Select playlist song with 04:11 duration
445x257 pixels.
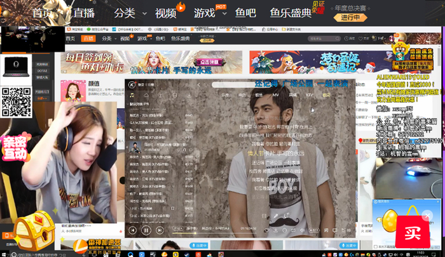(x=161, y=171)
